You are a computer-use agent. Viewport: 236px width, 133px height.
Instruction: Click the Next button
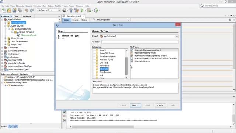pos(135,105)
